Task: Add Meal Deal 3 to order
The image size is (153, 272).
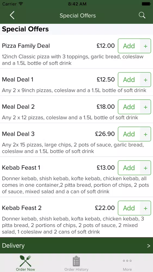Action: pyautogui.click(x=129, y=134)
